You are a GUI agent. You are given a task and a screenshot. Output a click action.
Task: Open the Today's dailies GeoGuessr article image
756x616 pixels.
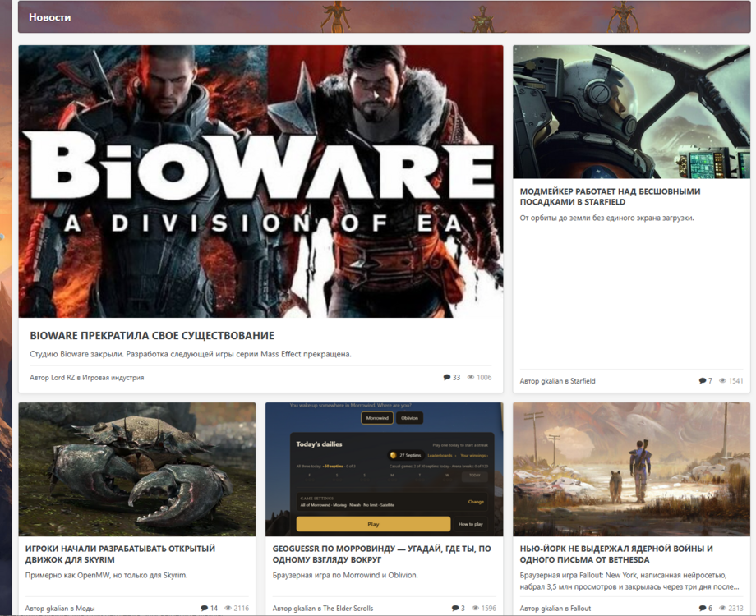385,470
